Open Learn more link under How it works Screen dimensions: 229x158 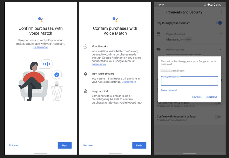click(99, 64)
